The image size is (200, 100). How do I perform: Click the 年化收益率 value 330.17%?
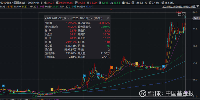104,23
